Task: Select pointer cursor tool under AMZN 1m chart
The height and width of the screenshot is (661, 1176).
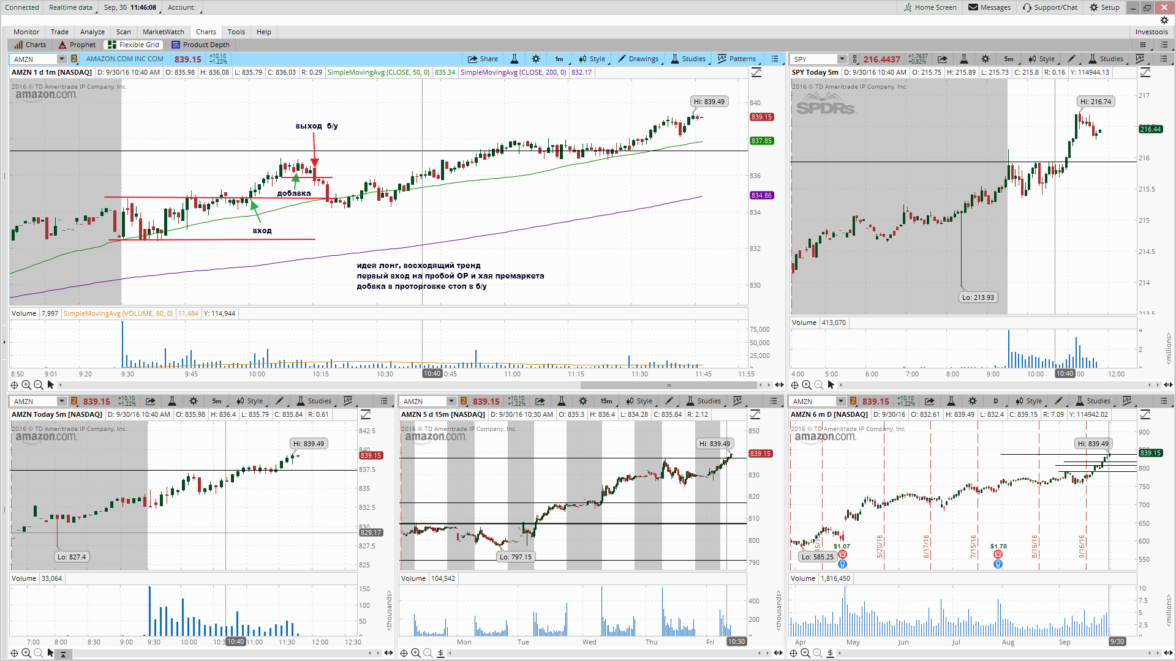Action: 51,385
